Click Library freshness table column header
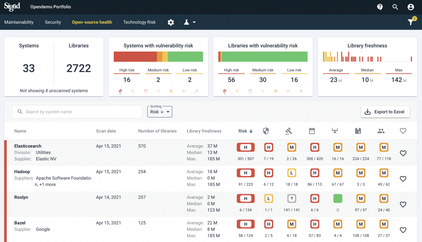 [204, 131]
